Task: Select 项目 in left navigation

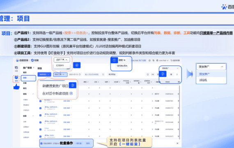Action: point(28,78)
